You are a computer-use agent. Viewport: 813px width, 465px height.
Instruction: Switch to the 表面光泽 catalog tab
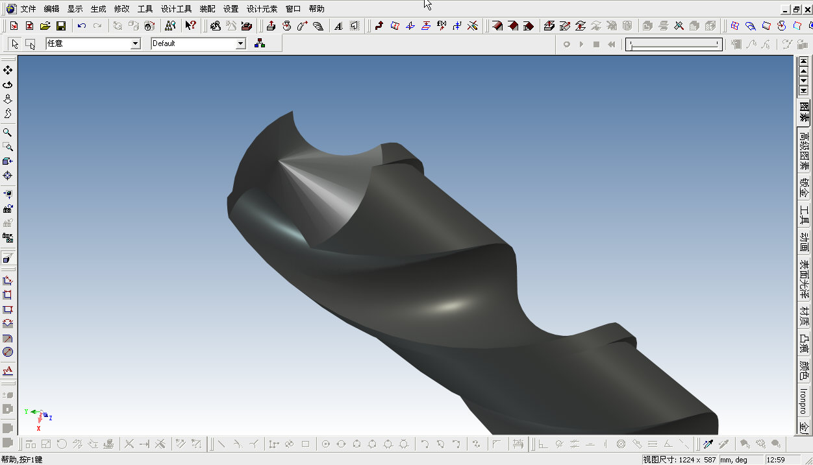click(804, 280)
